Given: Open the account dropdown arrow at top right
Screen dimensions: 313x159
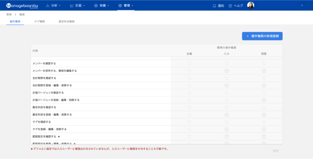Looking at the screenshot, I should tap(302, 5).
